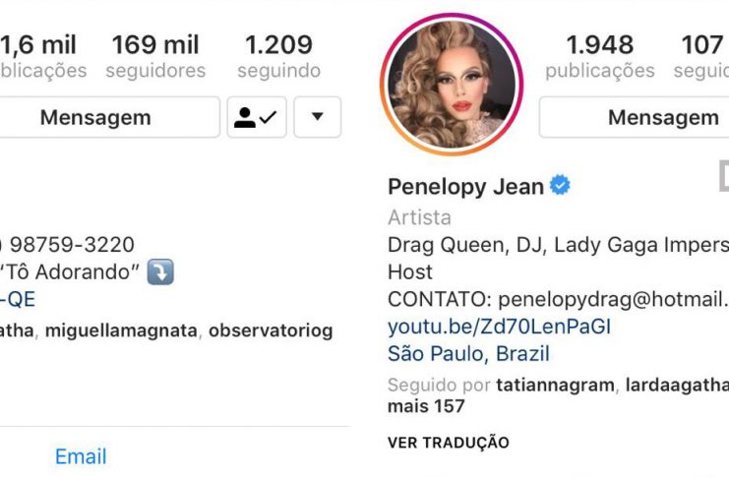This screenshot has height=478, width=729.
Task: Tap the Email contact tab
Action: pyautogui.click(x=81, y=456)
